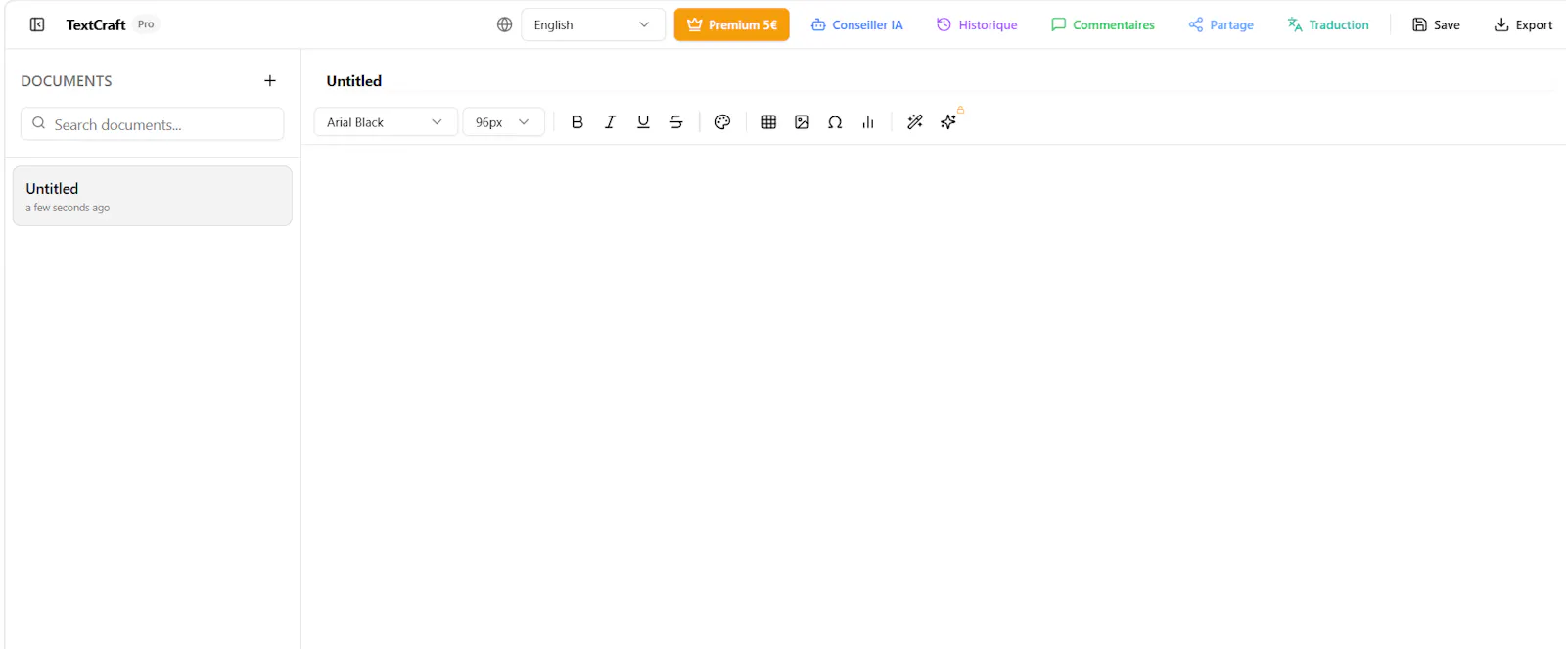
Task: Select the Untitled document in sidebar
Action: 153,196
